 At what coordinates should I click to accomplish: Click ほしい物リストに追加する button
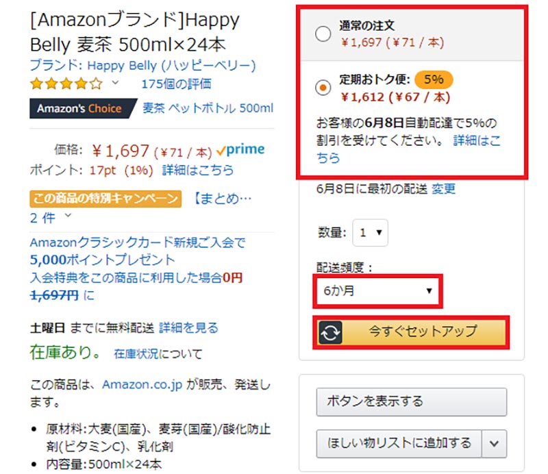click(399, 443)
